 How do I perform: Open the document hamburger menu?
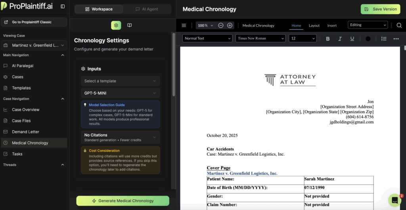pyautogui.click(x=184, y=25)
